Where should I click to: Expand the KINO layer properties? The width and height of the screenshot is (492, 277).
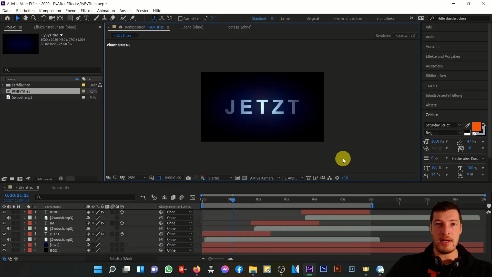tap(25, 212)
